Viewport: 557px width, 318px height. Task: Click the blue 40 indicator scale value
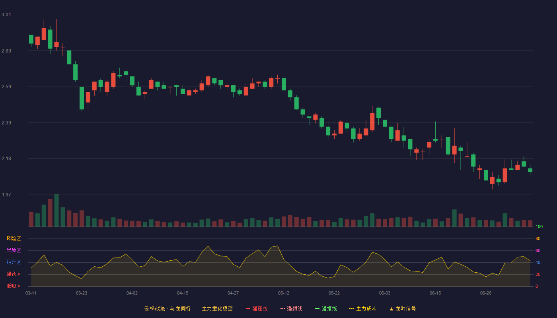pos(538,262)
